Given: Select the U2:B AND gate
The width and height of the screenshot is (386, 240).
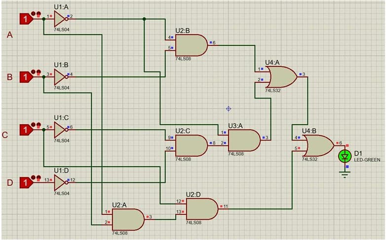Looking at the screenshot, I should point(192,45).
